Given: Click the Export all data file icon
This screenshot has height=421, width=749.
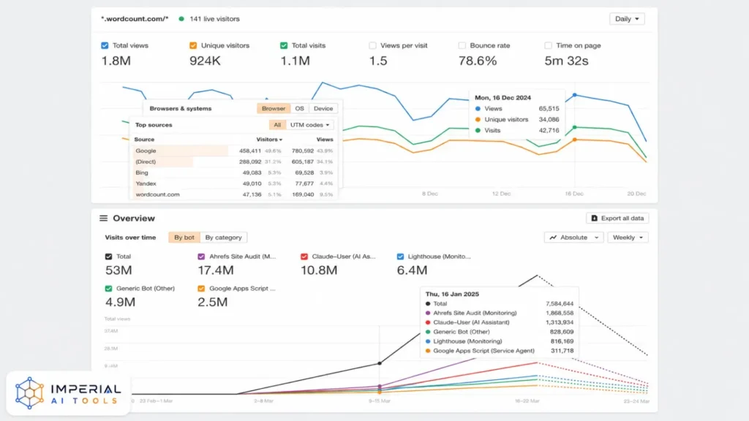Looking at the screenshot, I should (594, 218).
